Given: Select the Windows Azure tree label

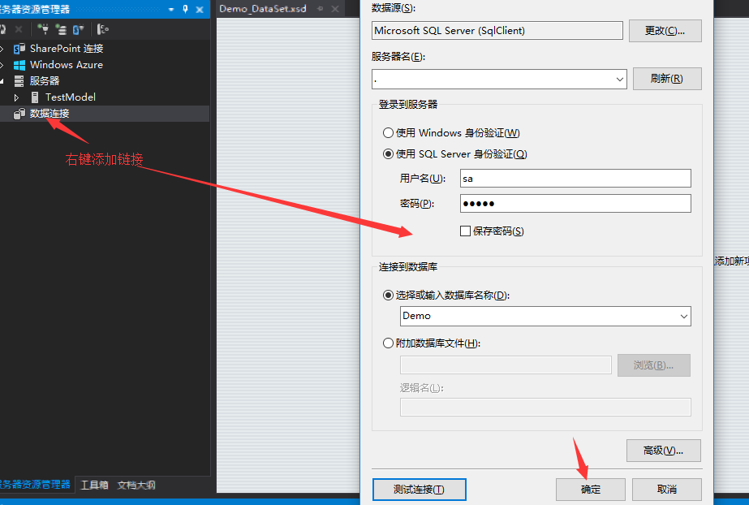Looking at the screenshot, I should tap(67, 65).
